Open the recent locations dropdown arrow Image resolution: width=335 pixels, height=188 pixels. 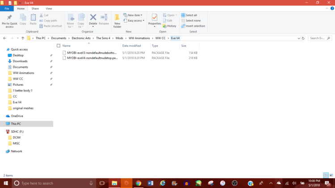[17, 38]
